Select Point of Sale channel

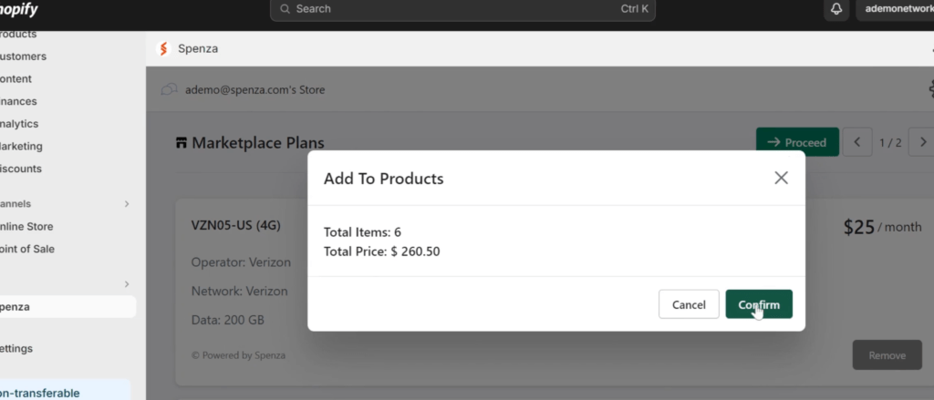click(x=26, y=249)
